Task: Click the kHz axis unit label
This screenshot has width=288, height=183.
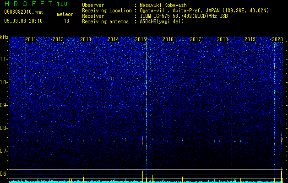Action: [4, 37]
